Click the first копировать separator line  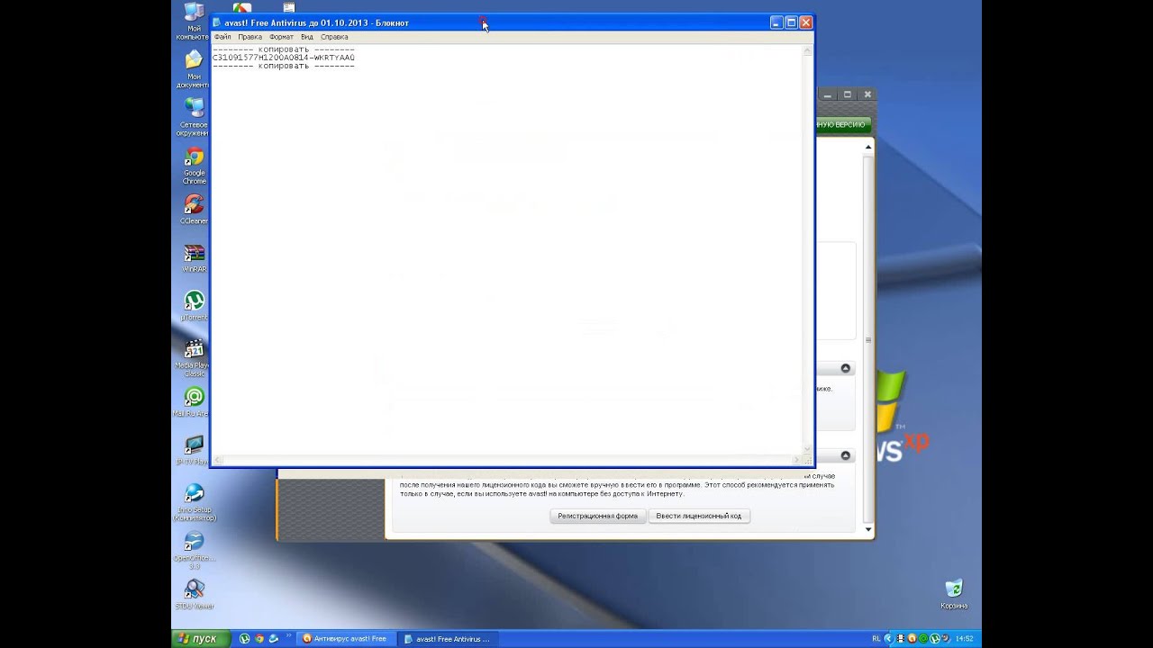[x=284, y=49]
